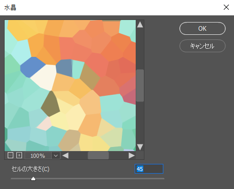This screenshot has height=189, width=234.
Task: Click the 100% zoom percentage field
Action: (x=38, y=156)
